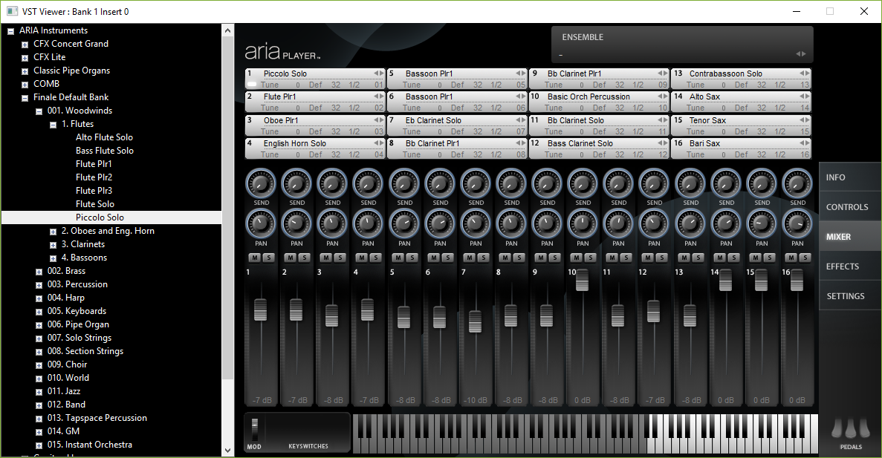Expand the Classic Pipe Organs node
The image size is (882, 458).
click(x=25, y=71)
